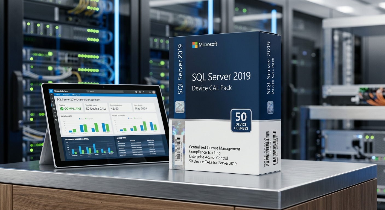Click the user profile avatar
Image resolution: width=385 pixels, height=210 pixels.
[154, 92]
